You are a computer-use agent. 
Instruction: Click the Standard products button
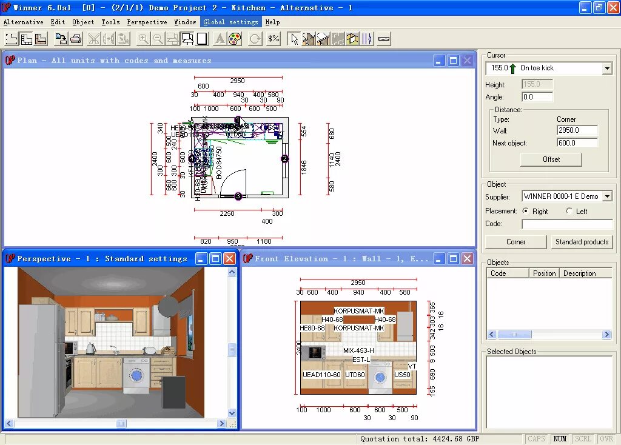click(x=582, y=241)
